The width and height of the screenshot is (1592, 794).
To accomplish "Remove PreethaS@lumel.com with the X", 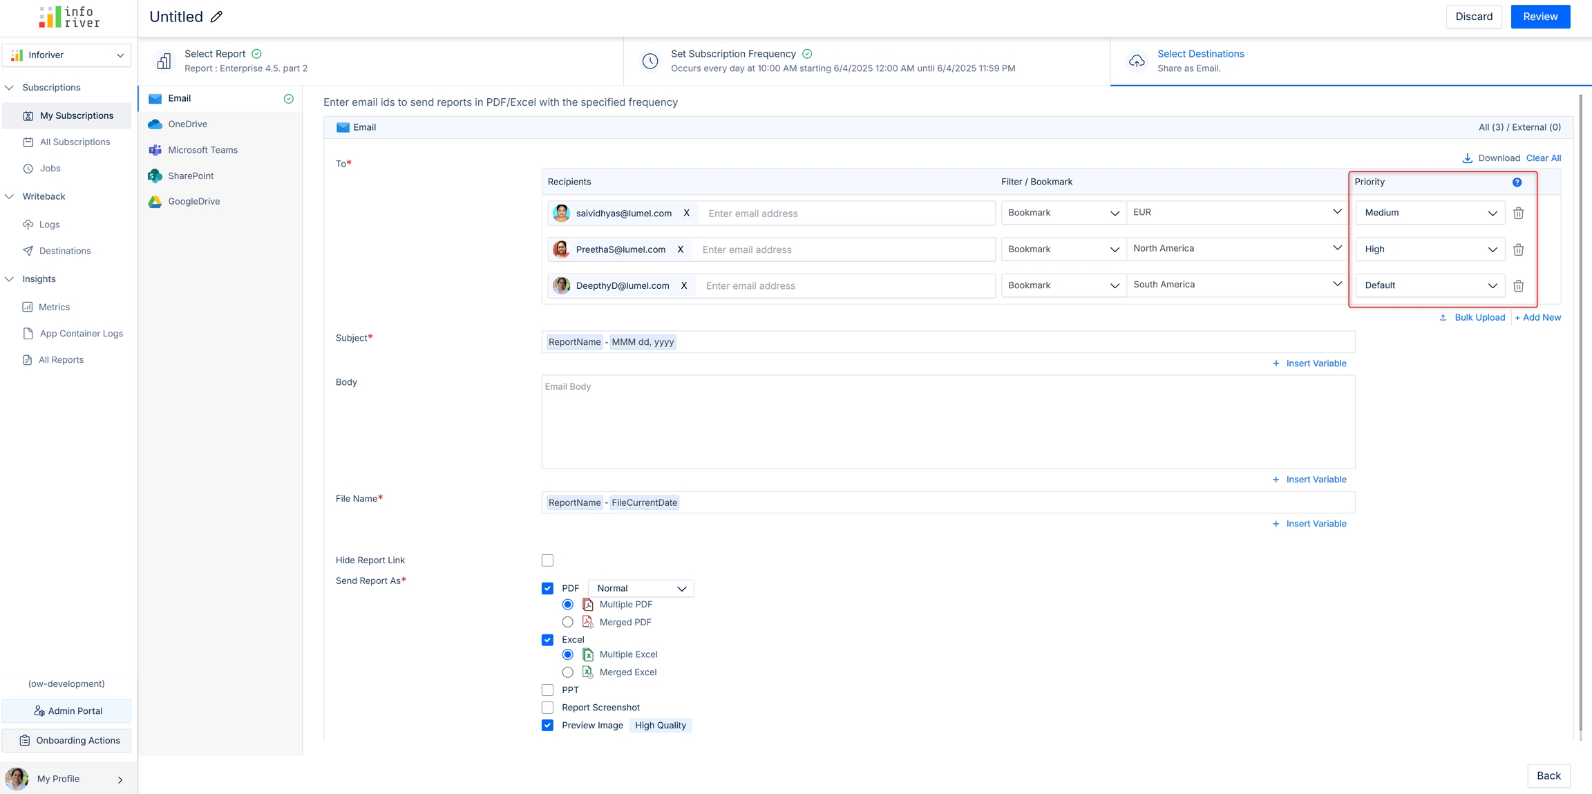I will (x=681, y=249).
